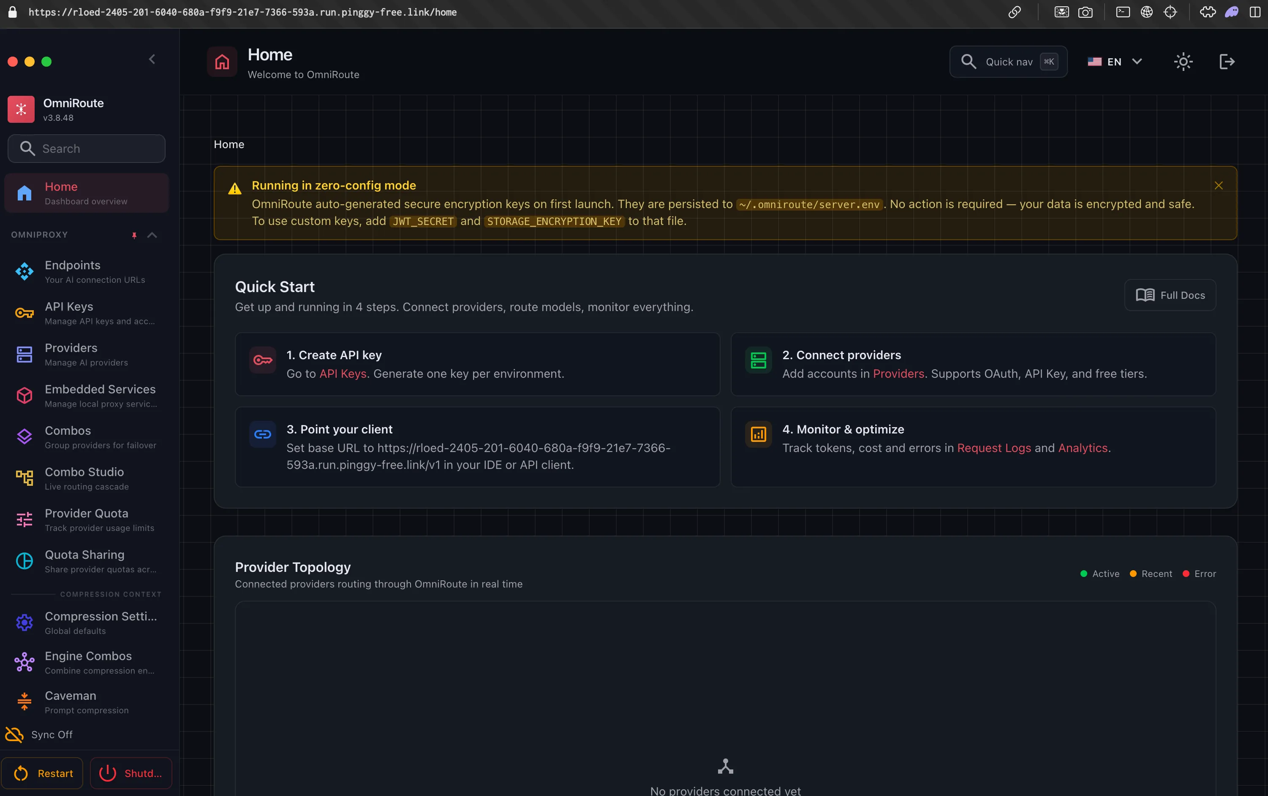Click the Quota Sharing pie icon

24,561
